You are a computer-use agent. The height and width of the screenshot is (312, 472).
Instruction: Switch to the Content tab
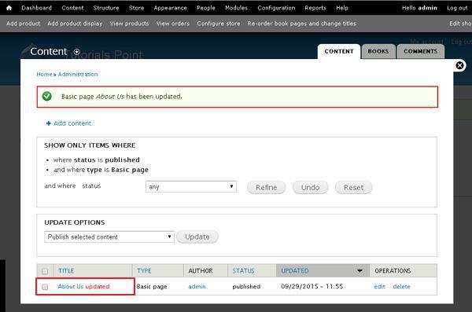tap(339, 51)
